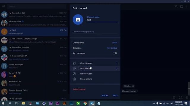Open Saved Messages chat
The width and height of the screenshot is (190, 106).
34,66
